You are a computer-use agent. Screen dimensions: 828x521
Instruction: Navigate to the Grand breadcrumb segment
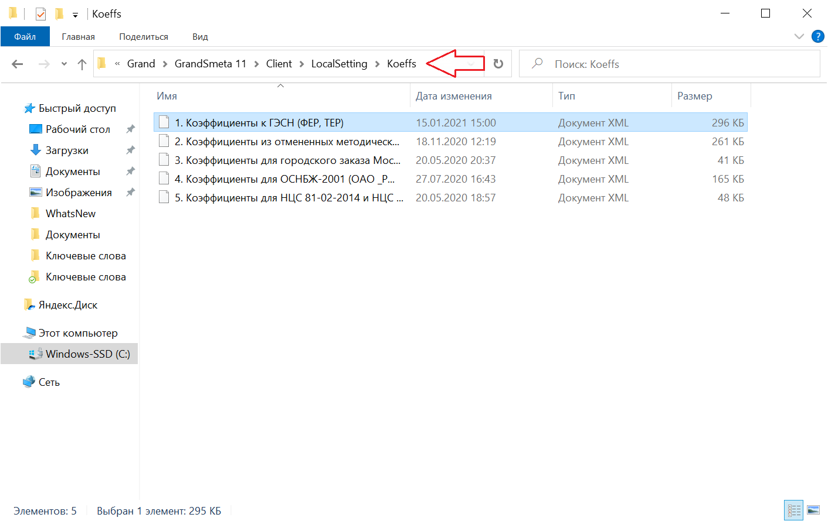click(141, 64)
